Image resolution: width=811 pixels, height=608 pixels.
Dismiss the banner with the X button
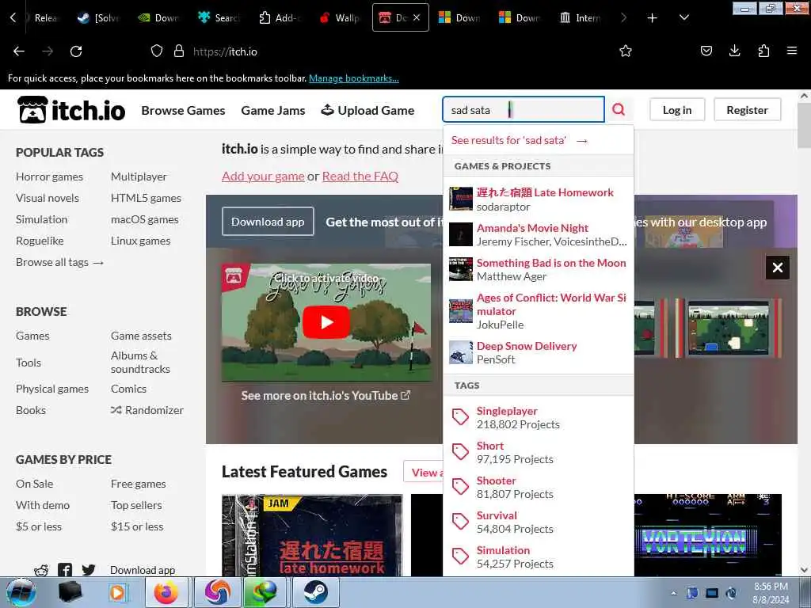778,268
